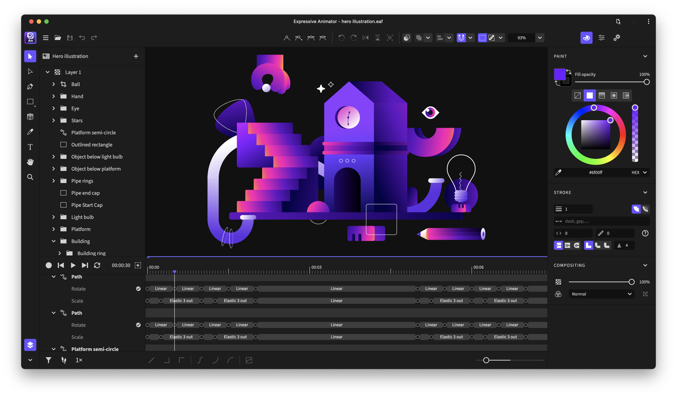Viewport: 677px width, 397px height.
Task: Select the Zoom tool at the sidebar bottom
Action: pos(30,177)
